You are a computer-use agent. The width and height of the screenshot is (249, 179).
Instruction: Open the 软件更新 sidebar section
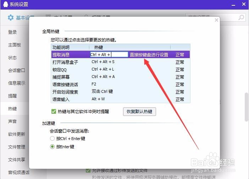[x=17, y=134]
